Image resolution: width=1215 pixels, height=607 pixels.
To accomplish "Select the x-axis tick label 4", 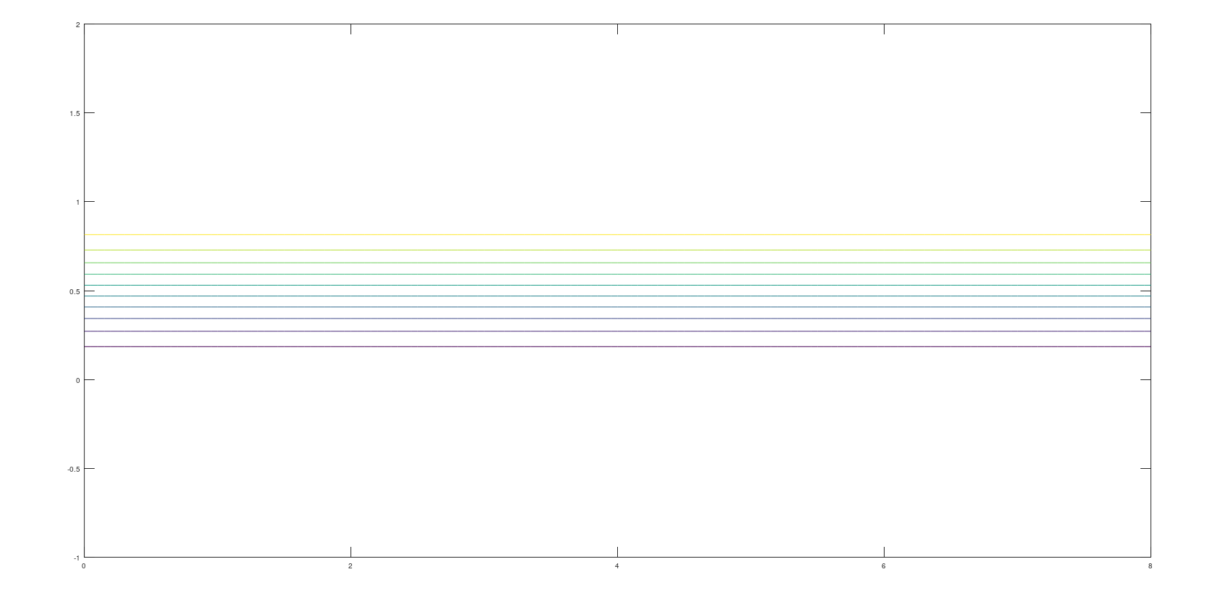I will click(x=617, y=566).
